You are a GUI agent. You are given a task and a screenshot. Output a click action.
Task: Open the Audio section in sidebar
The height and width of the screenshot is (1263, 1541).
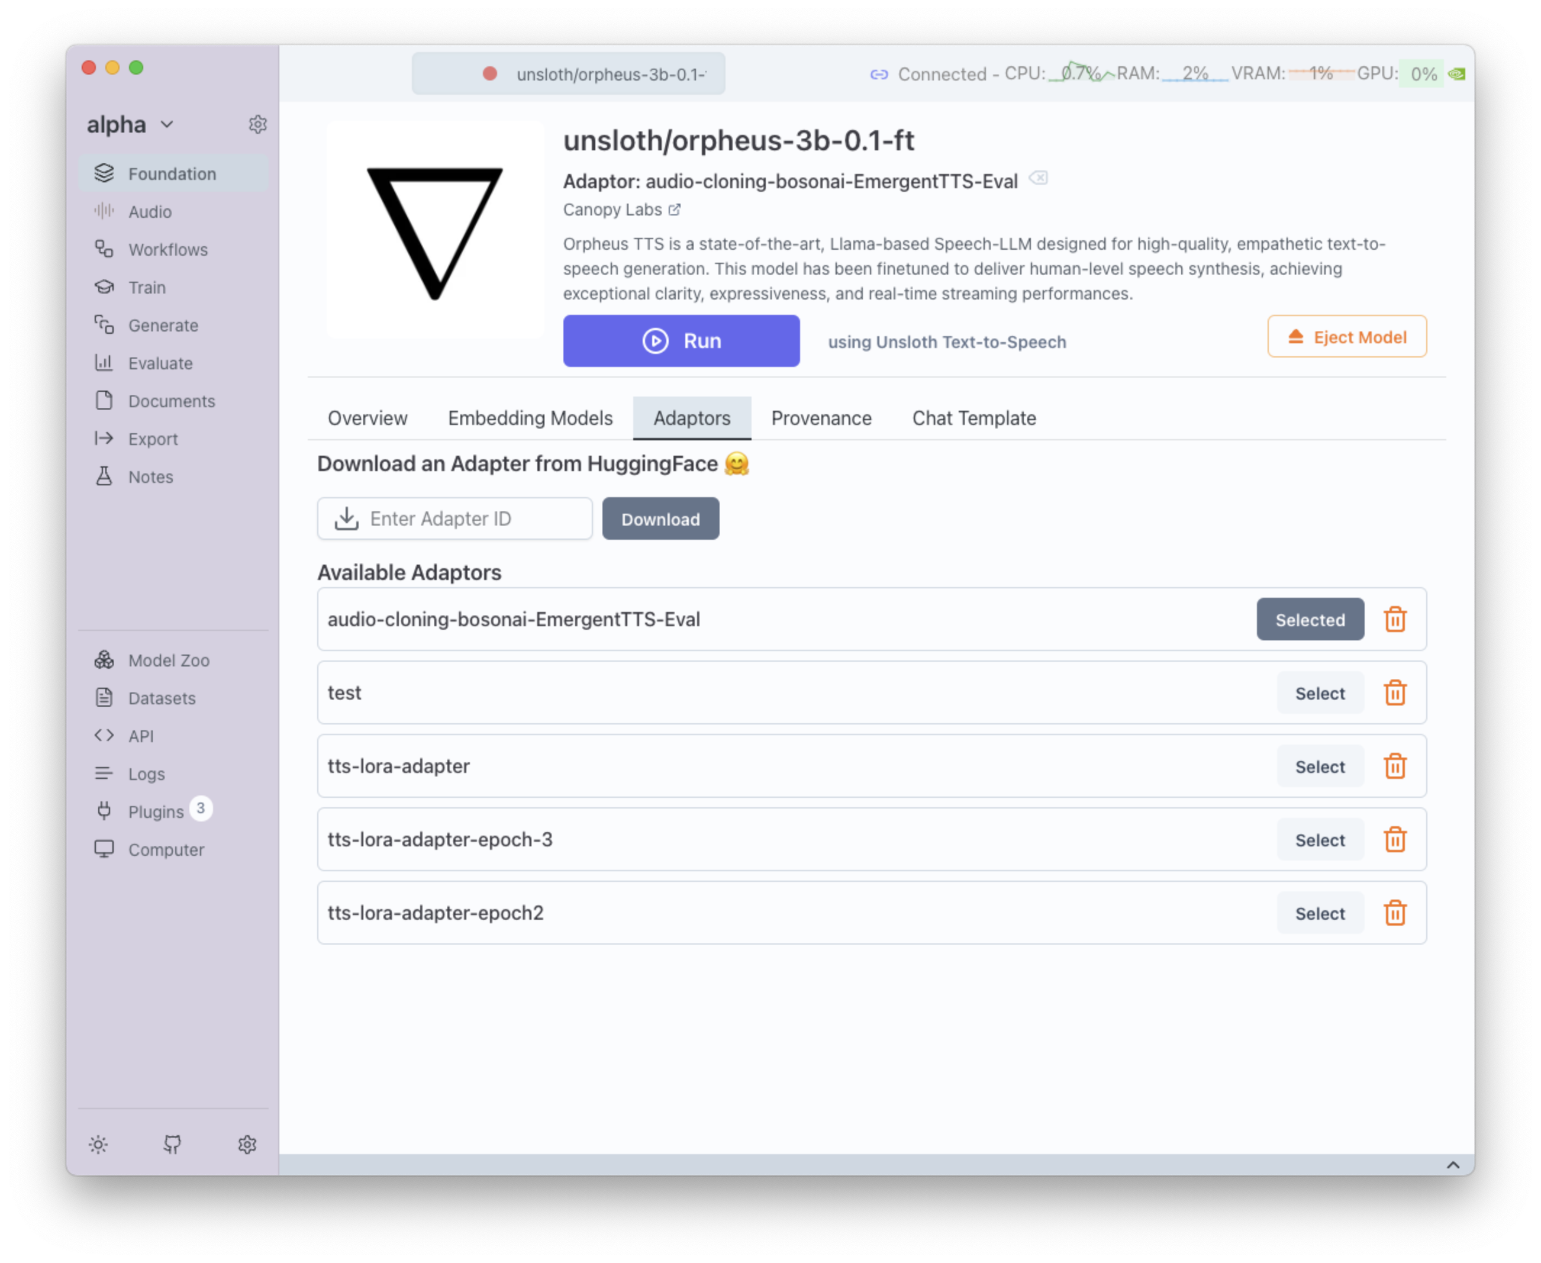149,212
